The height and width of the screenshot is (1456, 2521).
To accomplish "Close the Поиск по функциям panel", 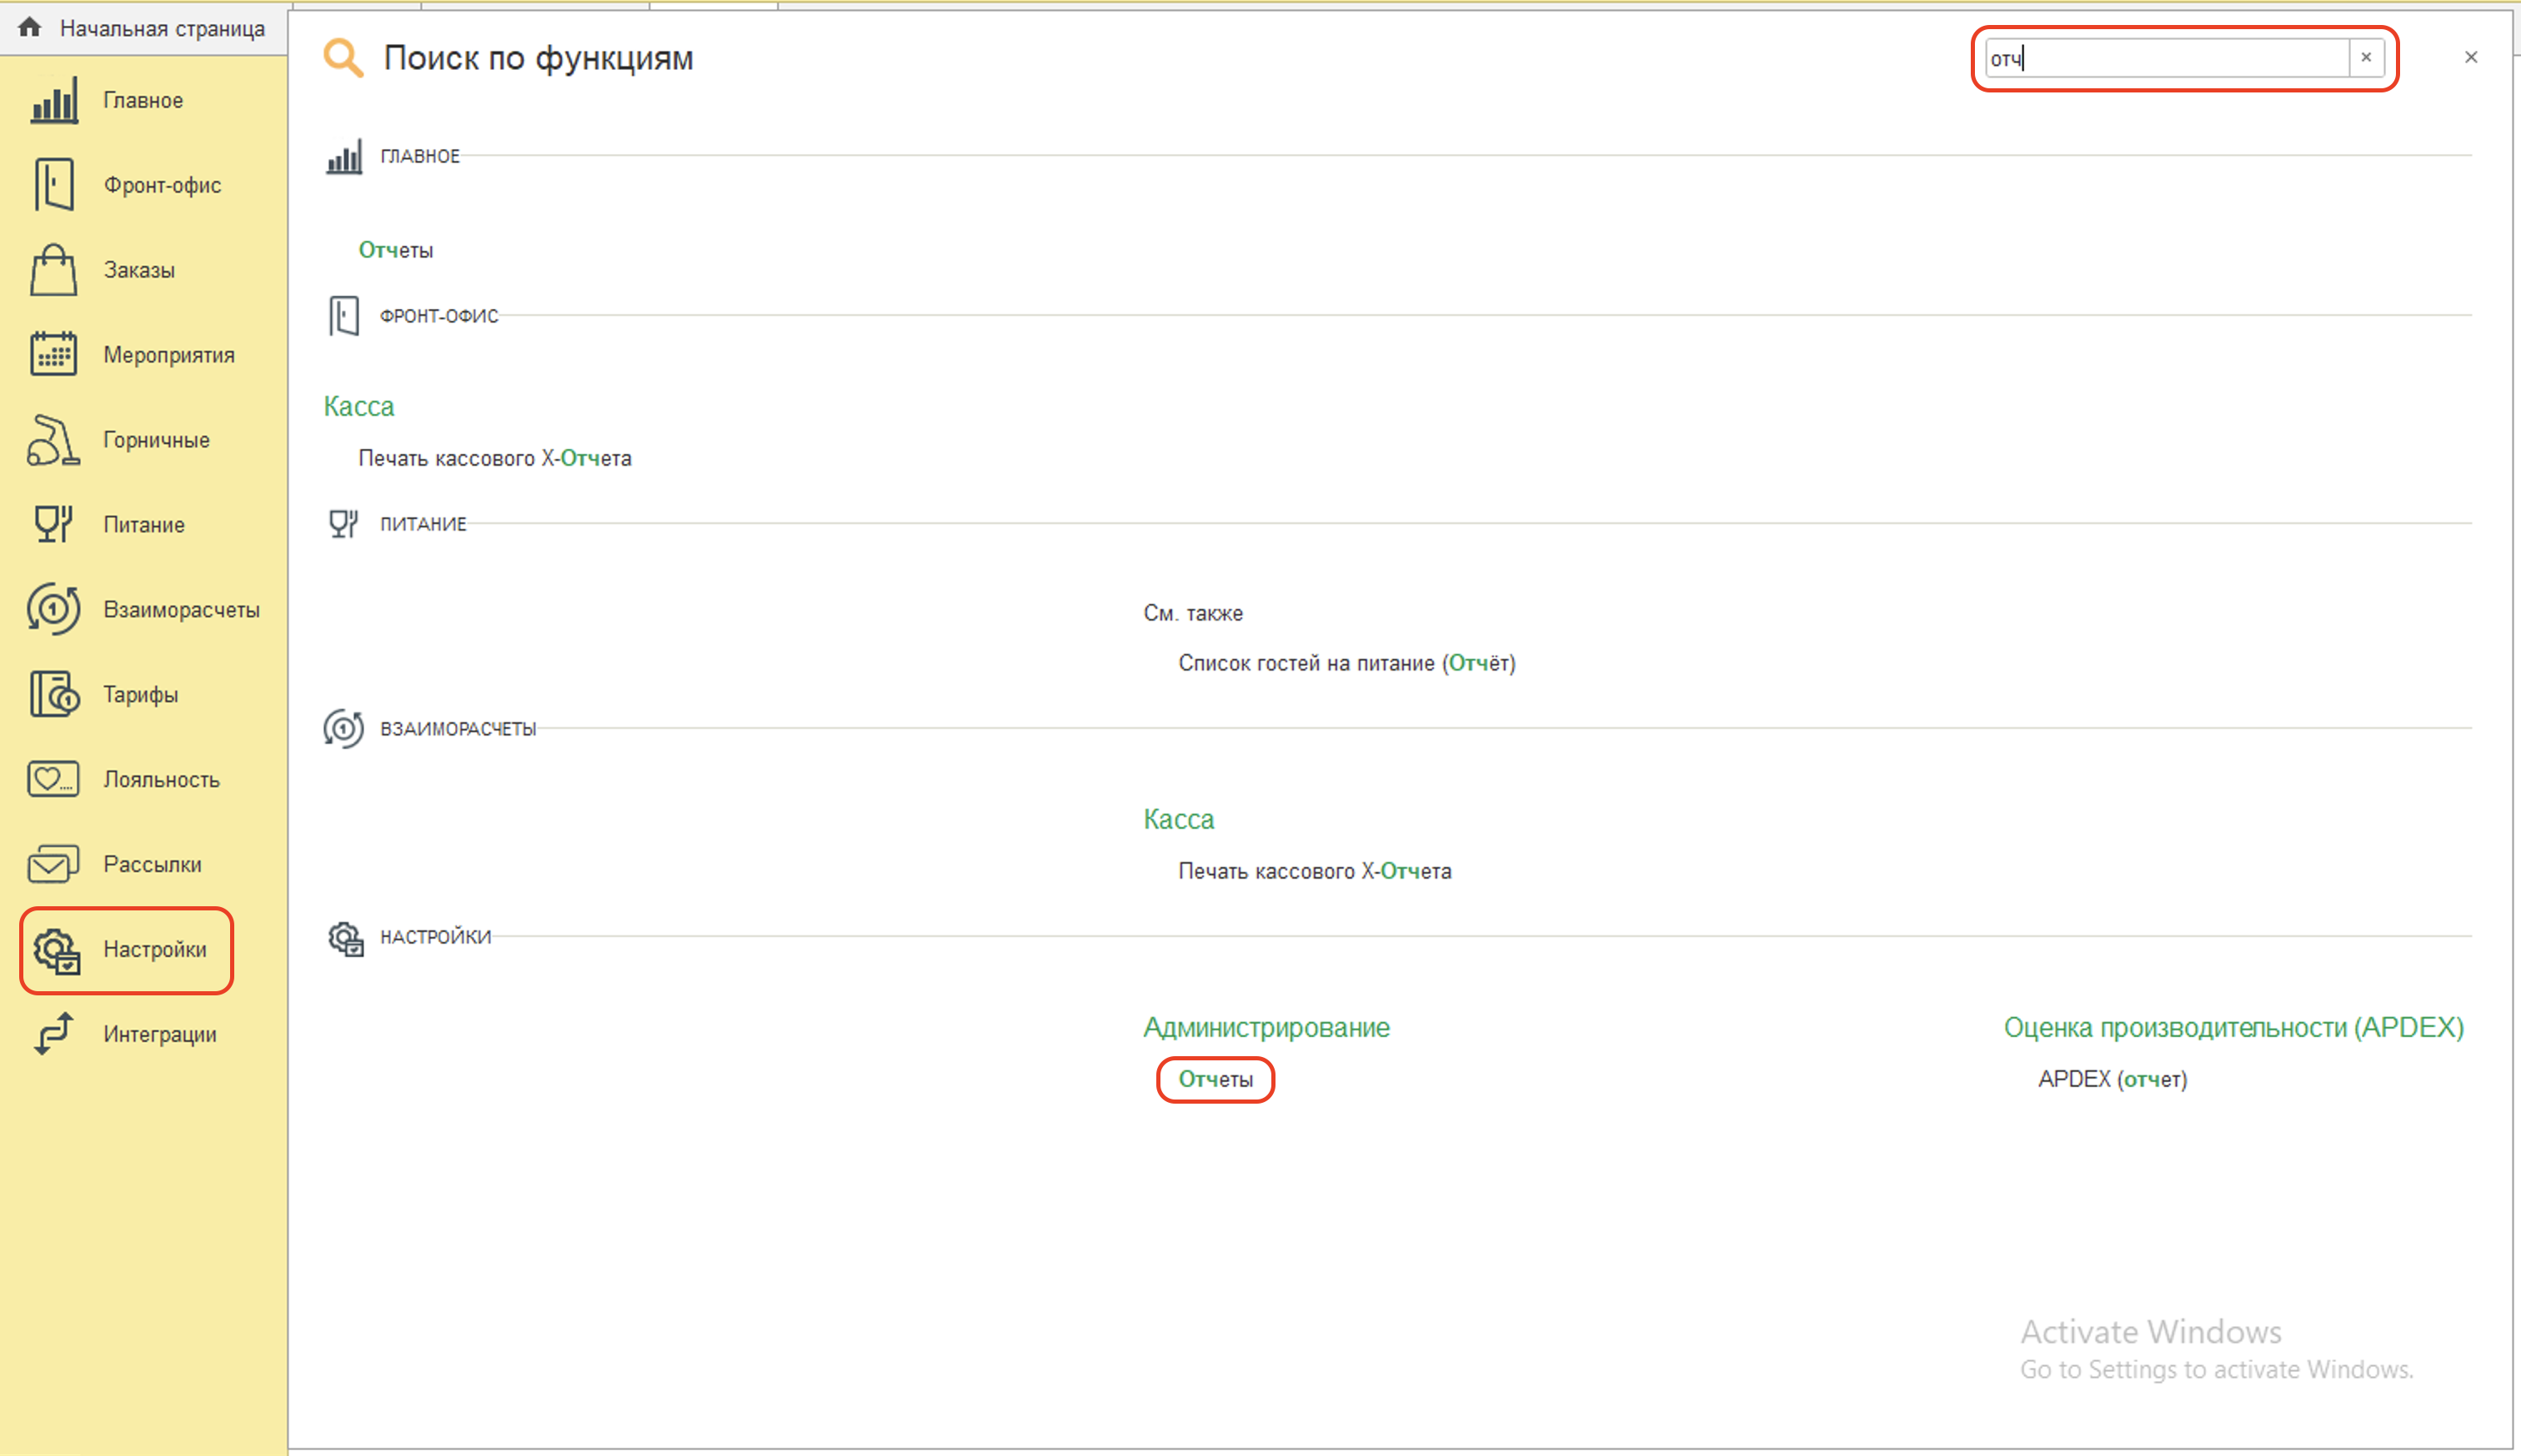I will [x=2471, y=57].
